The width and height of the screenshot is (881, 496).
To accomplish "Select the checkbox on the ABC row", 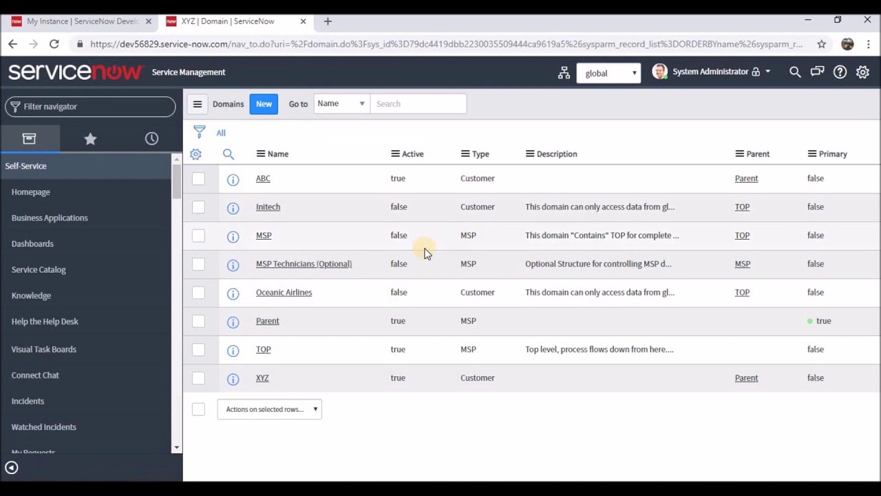I will [x=198, y=178].
